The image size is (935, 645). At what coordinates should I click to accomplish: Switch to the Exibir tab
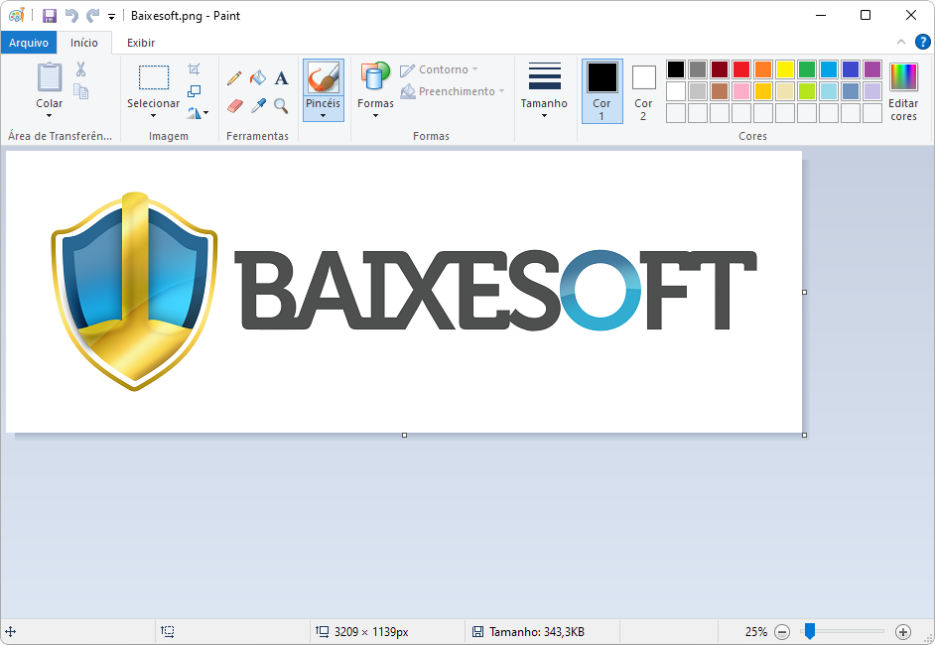[x=141, y=43]
